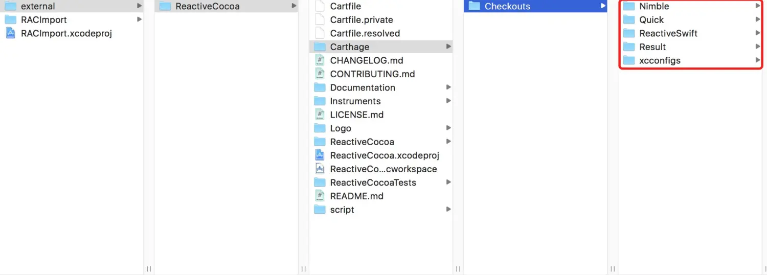
Task: Select the Quick folder
Action: [651, 20]
